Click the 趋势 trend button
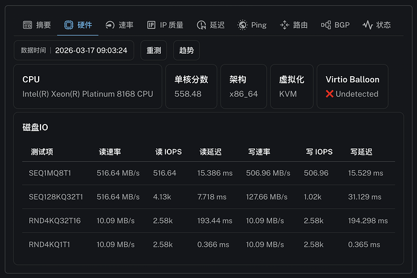 (x=186, y=50)
